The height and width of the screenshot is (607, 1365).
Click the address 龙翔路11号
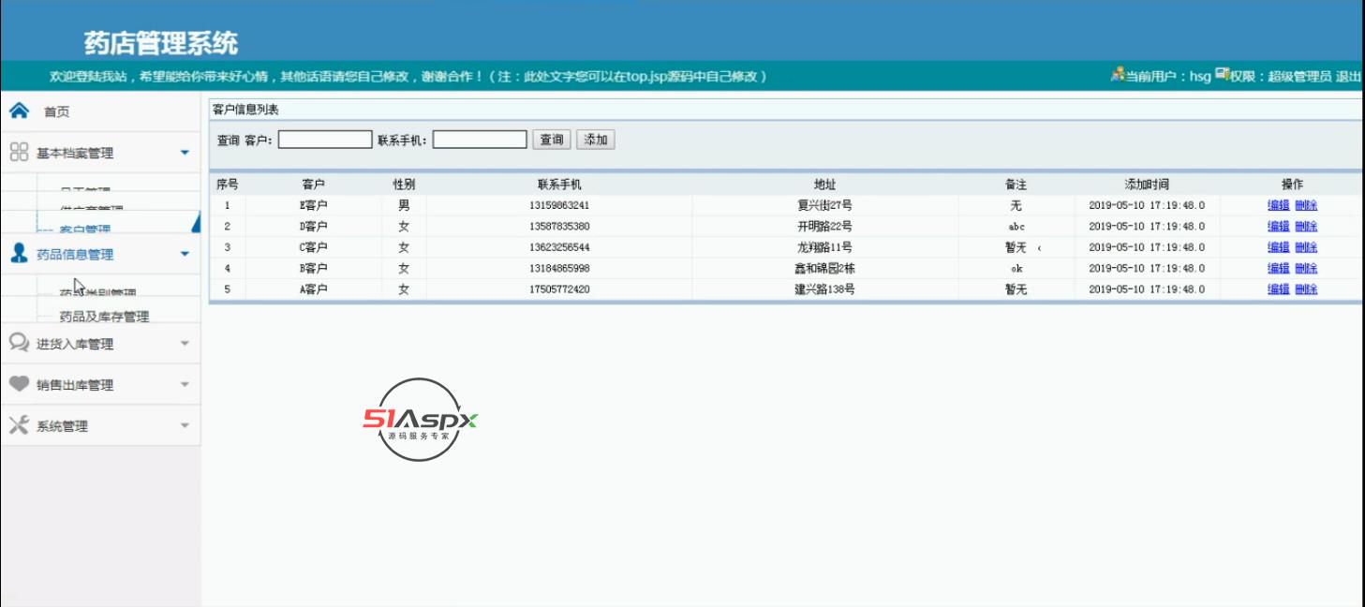pyautogui.click(x=824, y=247)
